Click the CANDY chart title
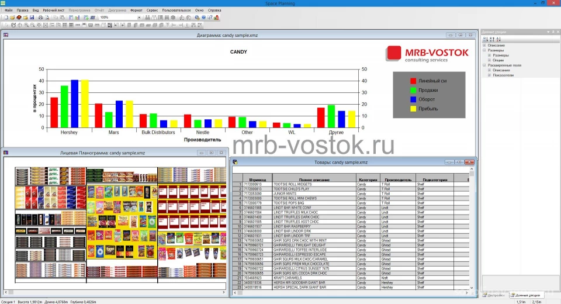Viewport: 561px width, 304px height. (x=238, y=52)
